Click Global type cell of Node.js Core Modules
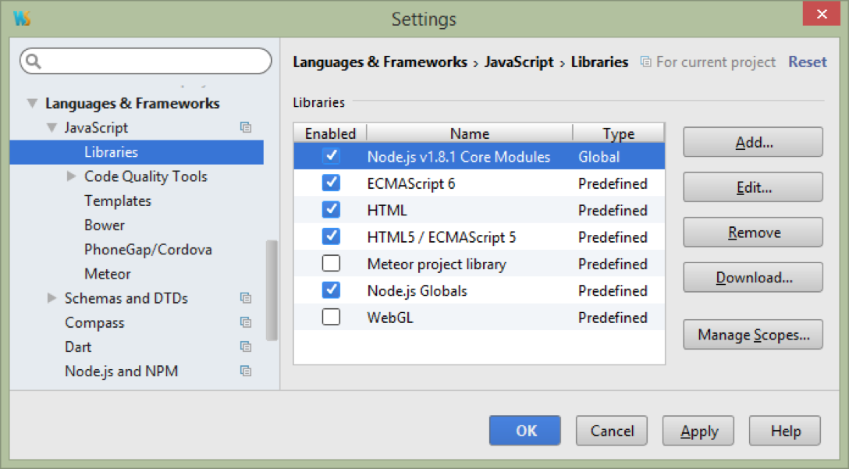Viewport: 849px width, 469px height. click(x=599, y=157)
